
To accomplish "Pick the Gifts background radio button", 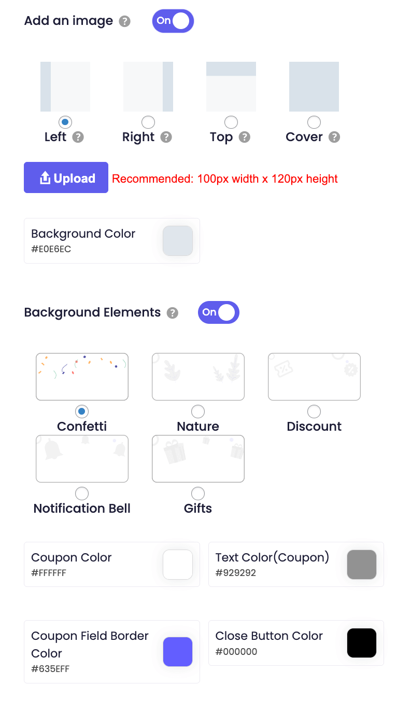I will click(x=198, y=494).
